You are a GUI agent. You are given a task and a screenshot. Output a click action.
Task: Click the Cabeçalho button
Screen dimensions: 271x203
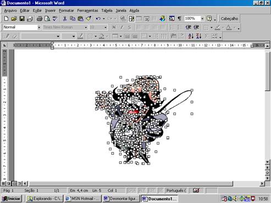point(229,19)
